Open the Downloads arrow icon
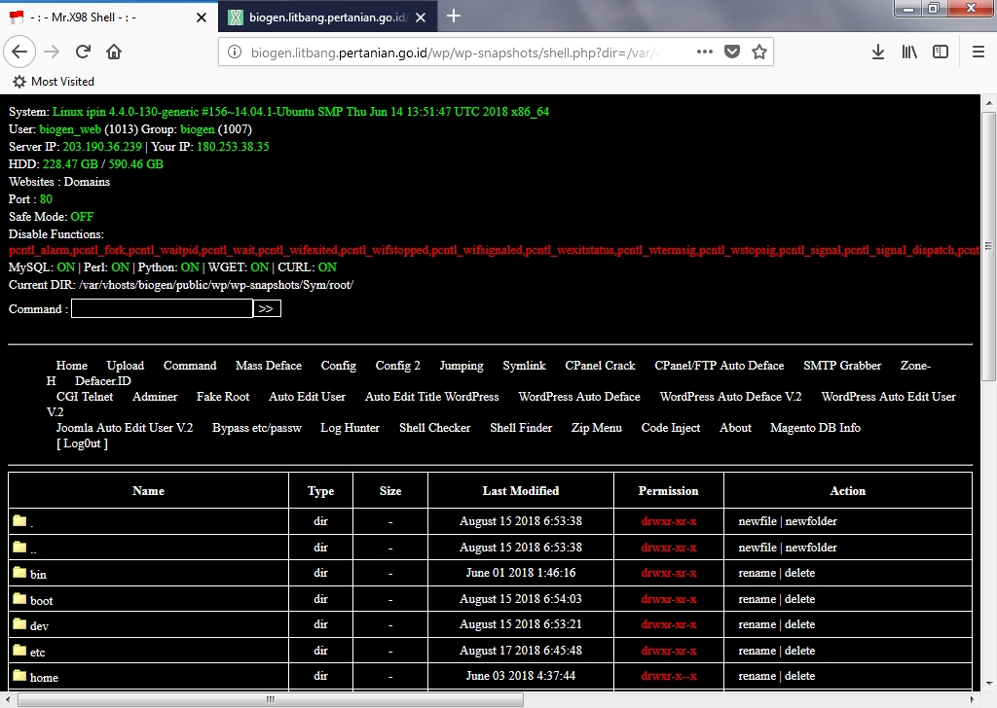The height and width of the screenshot is (708, 997). coord(878,52)
